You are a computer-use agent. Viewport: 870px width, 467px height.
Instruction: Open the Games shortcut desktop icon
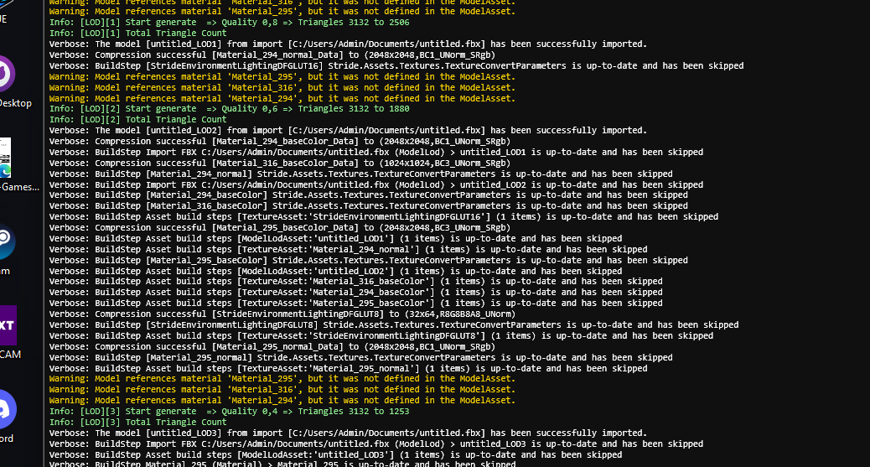[6, 158]
